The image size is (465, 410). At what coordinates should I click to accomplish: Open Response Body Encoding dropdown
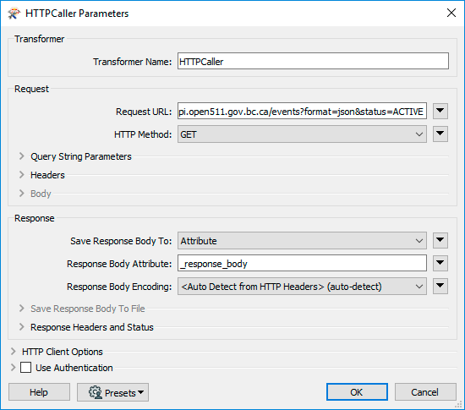tap(302, 286)
